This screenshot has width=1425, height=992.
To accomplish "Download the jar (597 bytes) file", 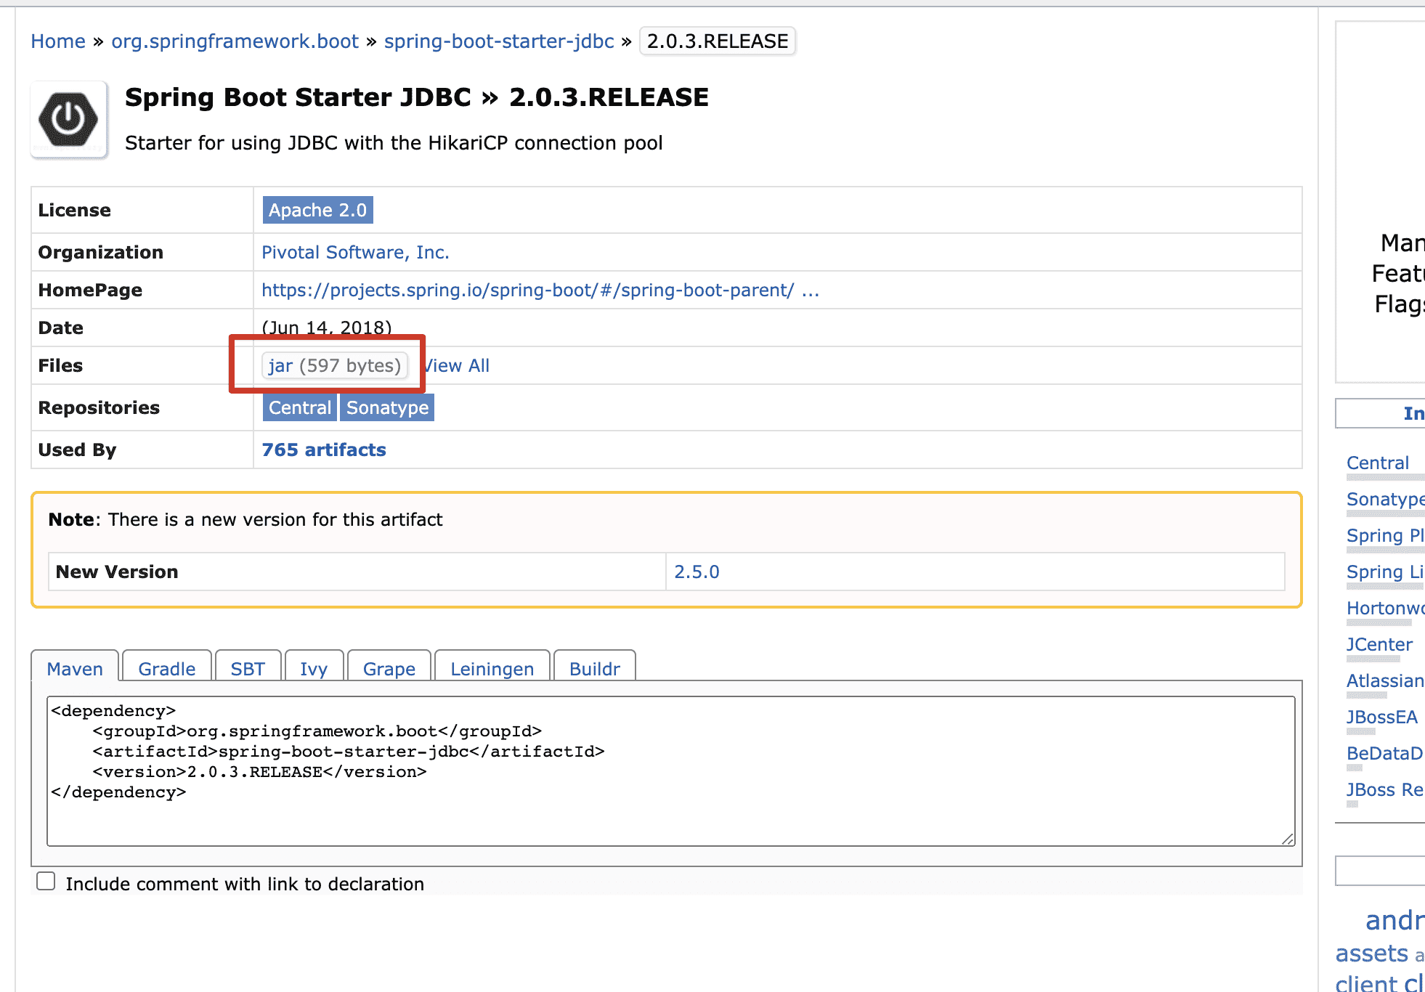I will pos(334,365).
